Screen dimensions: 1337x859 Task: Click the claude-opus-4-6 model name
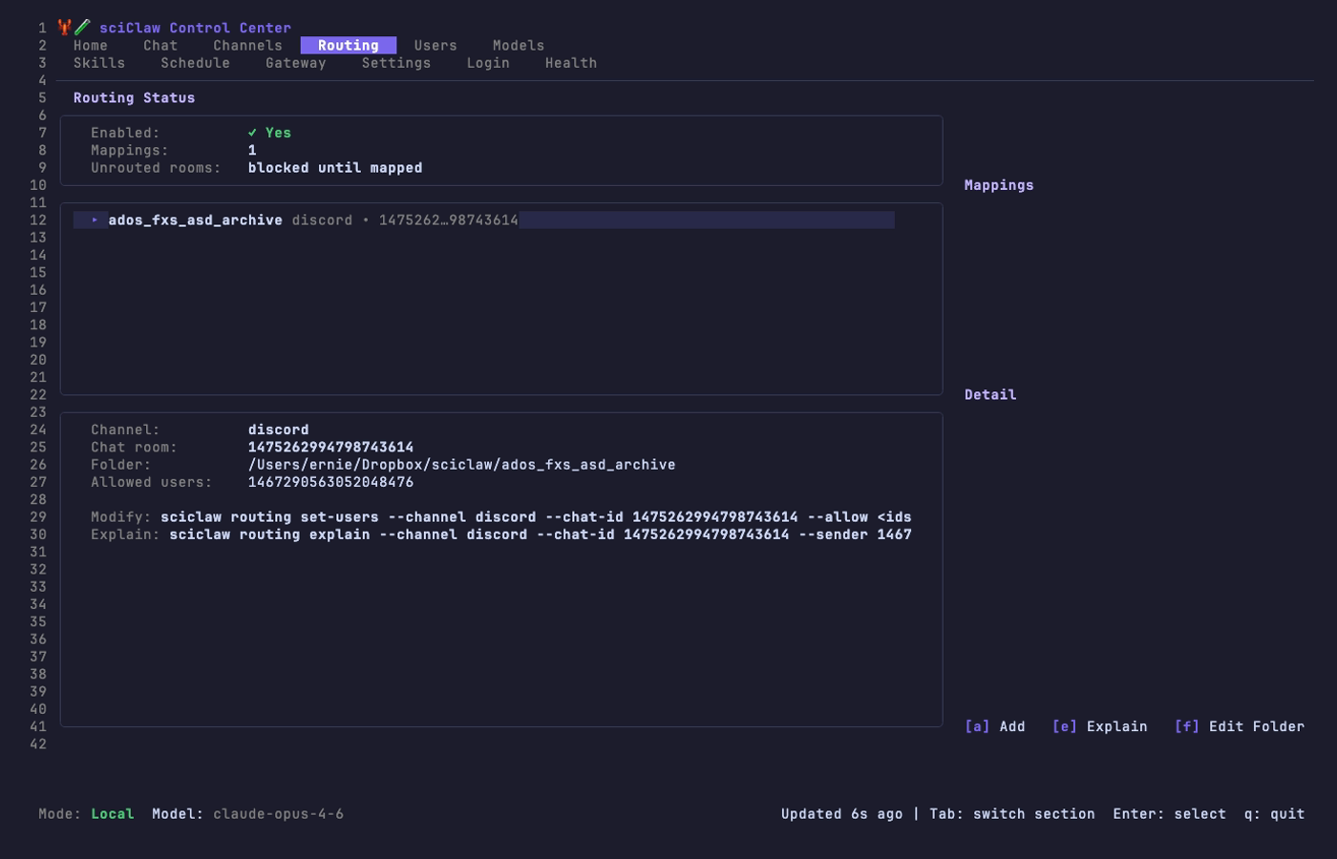278,813
